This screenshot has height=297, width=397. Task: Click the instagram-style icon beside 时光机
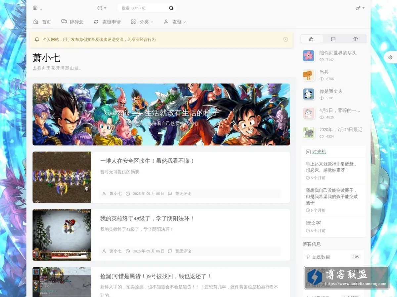coord(308,152)
